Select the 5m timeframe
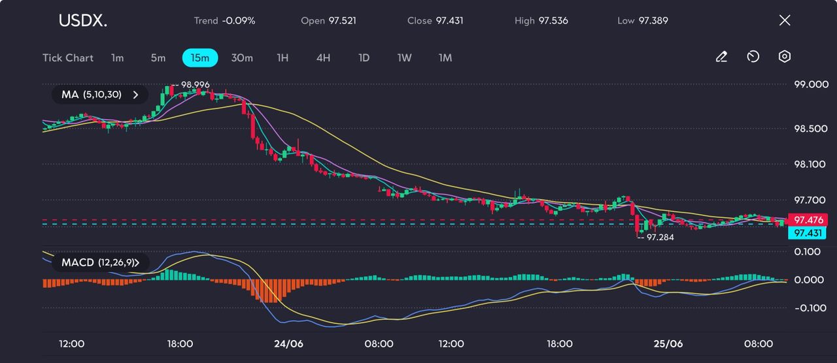 click(x=158, y=57)
